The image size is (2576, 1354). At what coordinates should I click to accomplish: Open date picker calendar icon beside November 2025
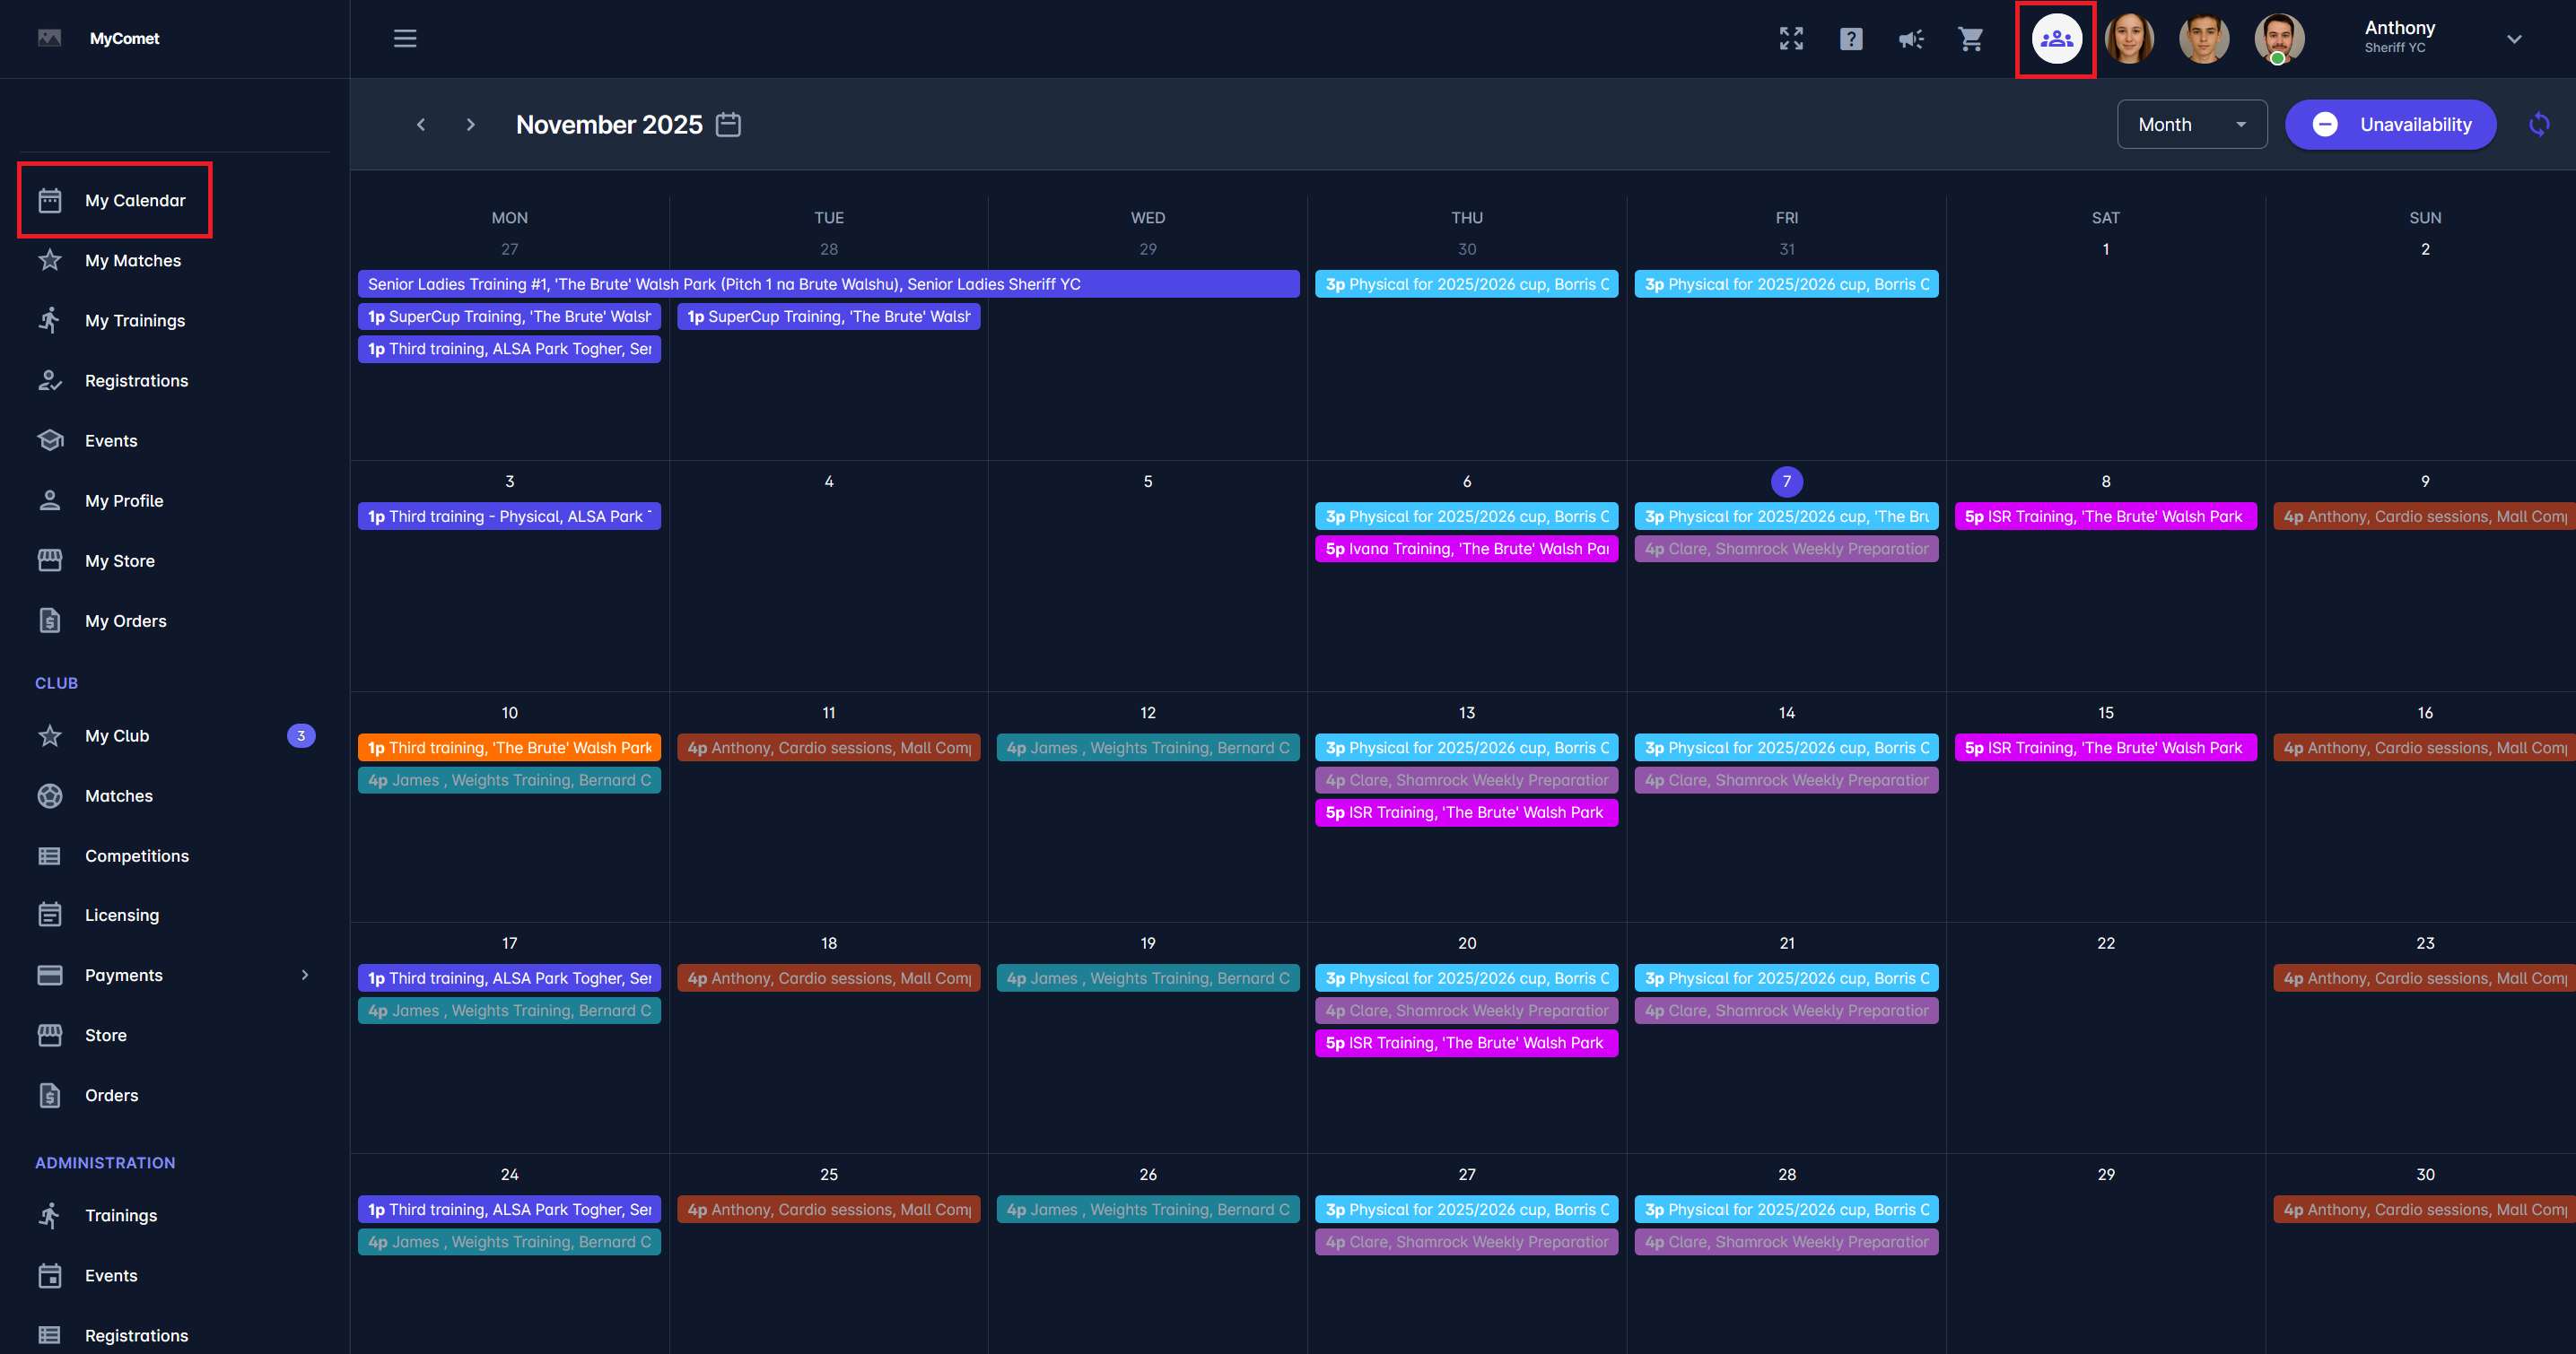click(728, 125)
